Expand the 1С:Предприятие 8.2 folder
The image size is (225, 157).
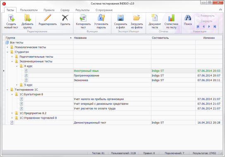pos(12,113)
